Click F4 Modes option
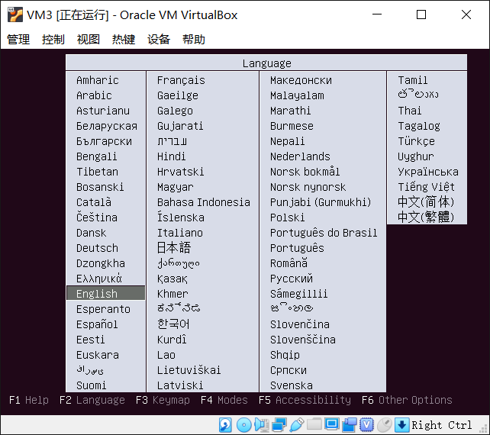Image resolution: width=490 pixels, height=435 pixels. [224, 400]
